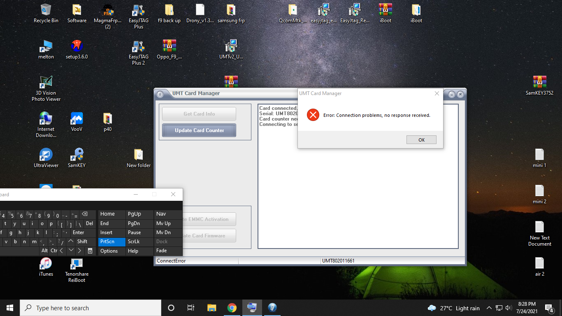Screen dimensions: 562x316
Task: Launch the UltraViewer desktop icon
Action: pyautogui.click(x=46, y=158)
